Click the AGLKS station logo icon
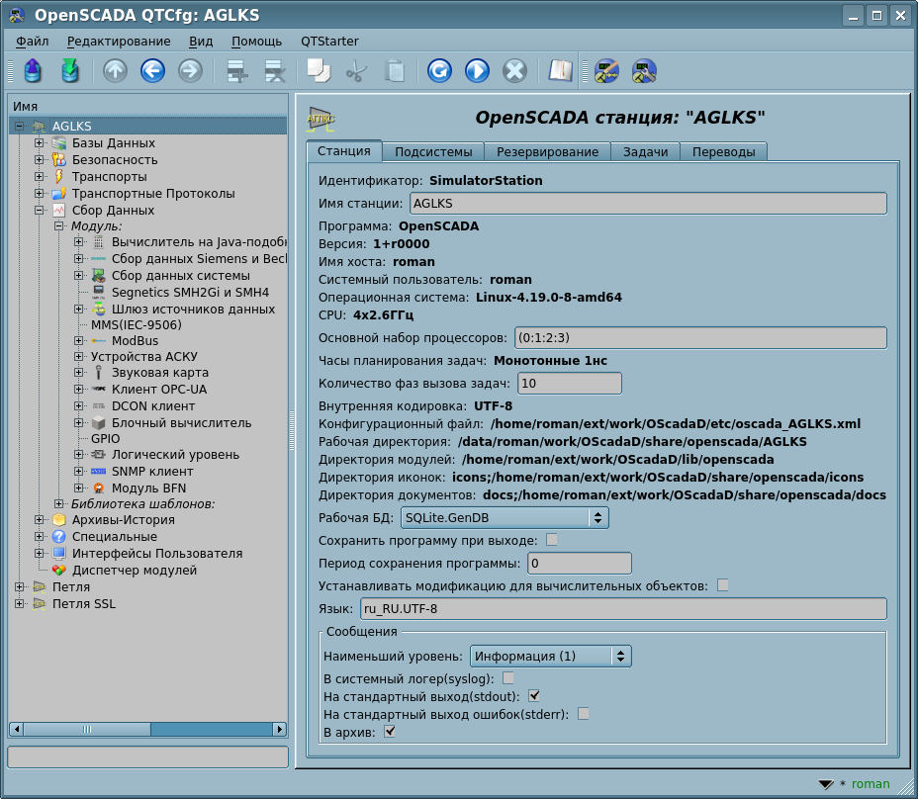The image size is (918, 799). click(321, 119)
